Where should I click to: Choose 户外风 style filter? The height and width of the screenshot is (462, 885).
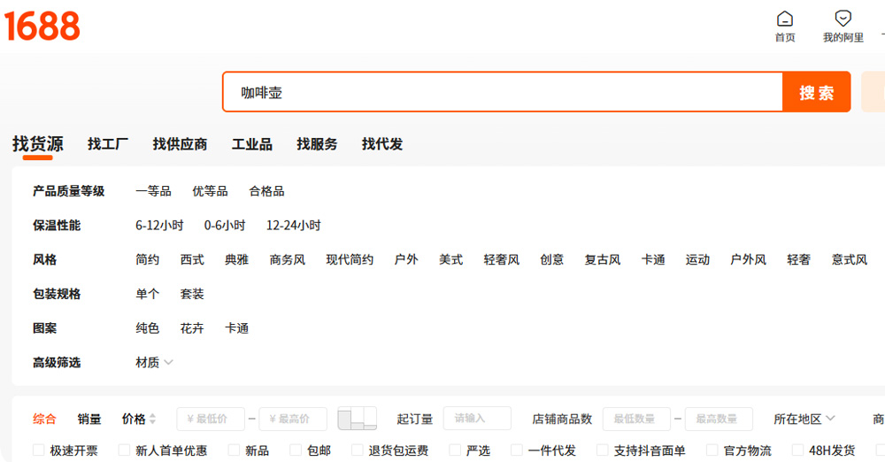click(x=749, y=259)
